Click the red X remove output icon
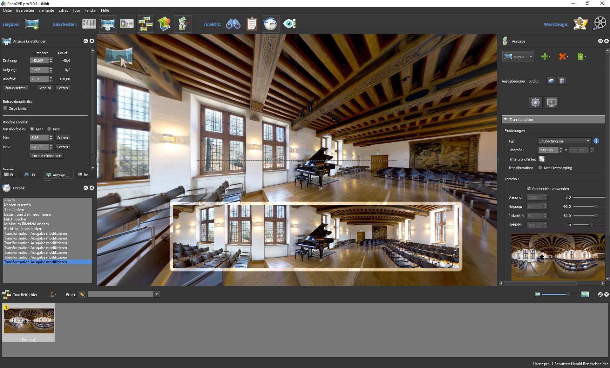Viewport: 610px width, 368px height. pos(563,57)
